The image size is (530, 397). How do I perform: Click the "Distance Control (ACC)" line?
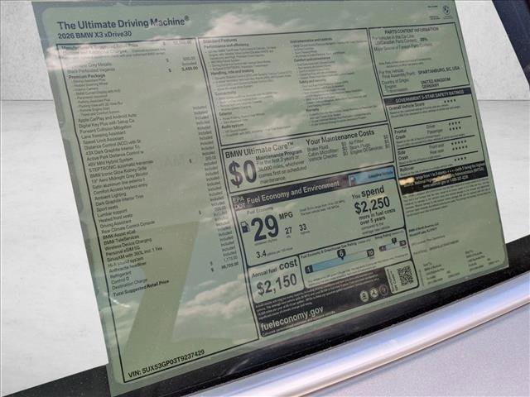(113, 146)
